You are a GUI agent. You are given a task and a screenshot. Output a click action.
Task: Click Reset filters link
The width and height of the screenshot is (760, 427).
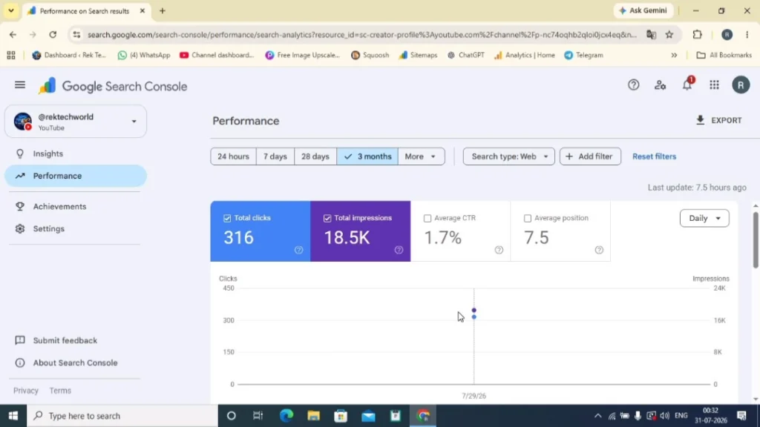pos(654,156)
